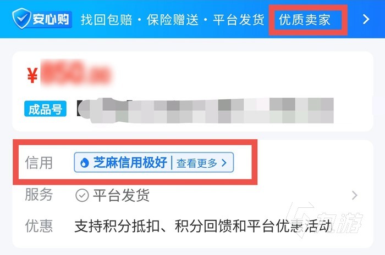Image resolution: width=385 pixels, height=255 pixels.
Task: Tap the 找回包赔 guarantee text
Action: pyautogui.click(x=107, y=20)
